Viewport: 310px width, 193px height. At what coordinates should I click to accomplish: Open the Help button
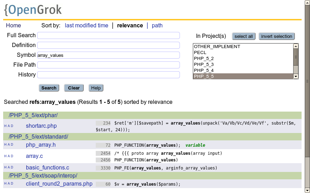pyautogui.click(x=96, y=88)
